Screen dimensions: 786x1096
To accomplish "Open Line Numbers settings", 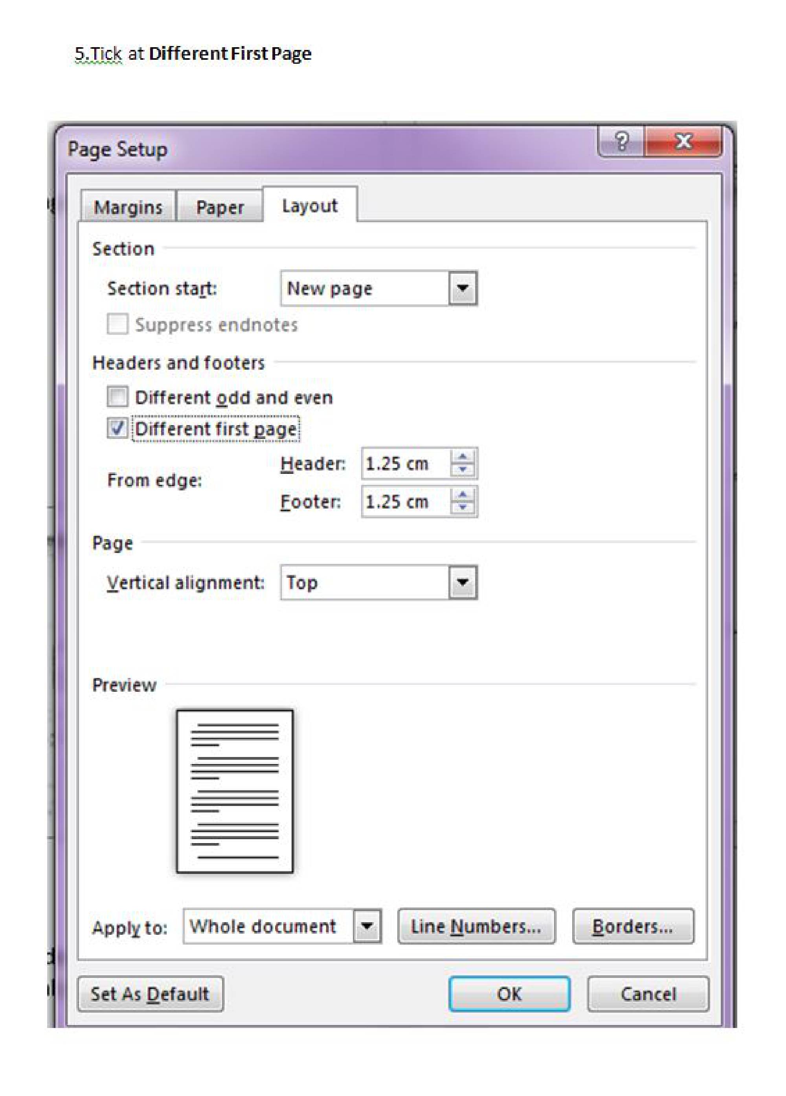I will tap(476, 927).
